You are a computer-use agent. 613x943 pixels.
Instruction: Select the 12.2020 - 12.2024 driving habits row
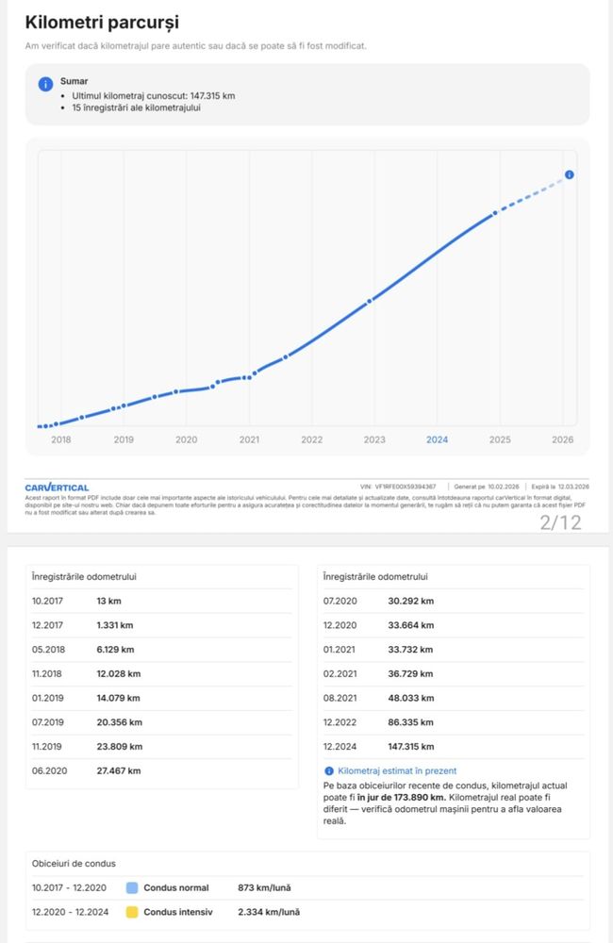point(308,912)
